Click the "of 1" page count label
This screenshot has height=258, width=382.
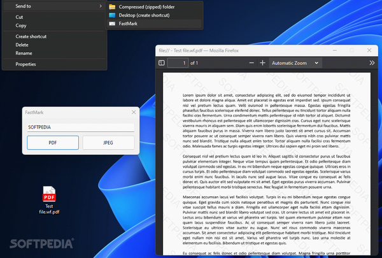tap(194, 63)
